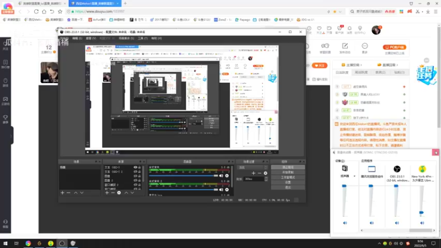Move scene down in OBS Scenes panel
The image size is (441, 248).
[x=82, y=193]
